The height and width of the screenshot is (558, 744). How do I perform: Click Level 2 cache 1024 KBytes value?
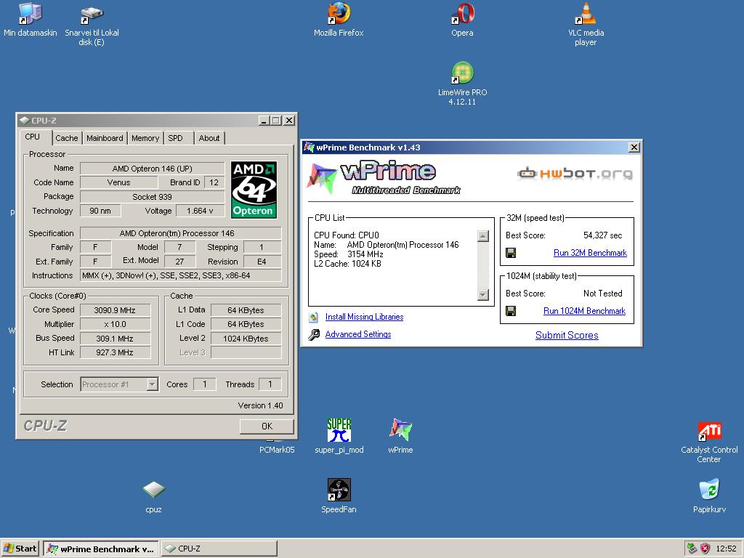246,339
